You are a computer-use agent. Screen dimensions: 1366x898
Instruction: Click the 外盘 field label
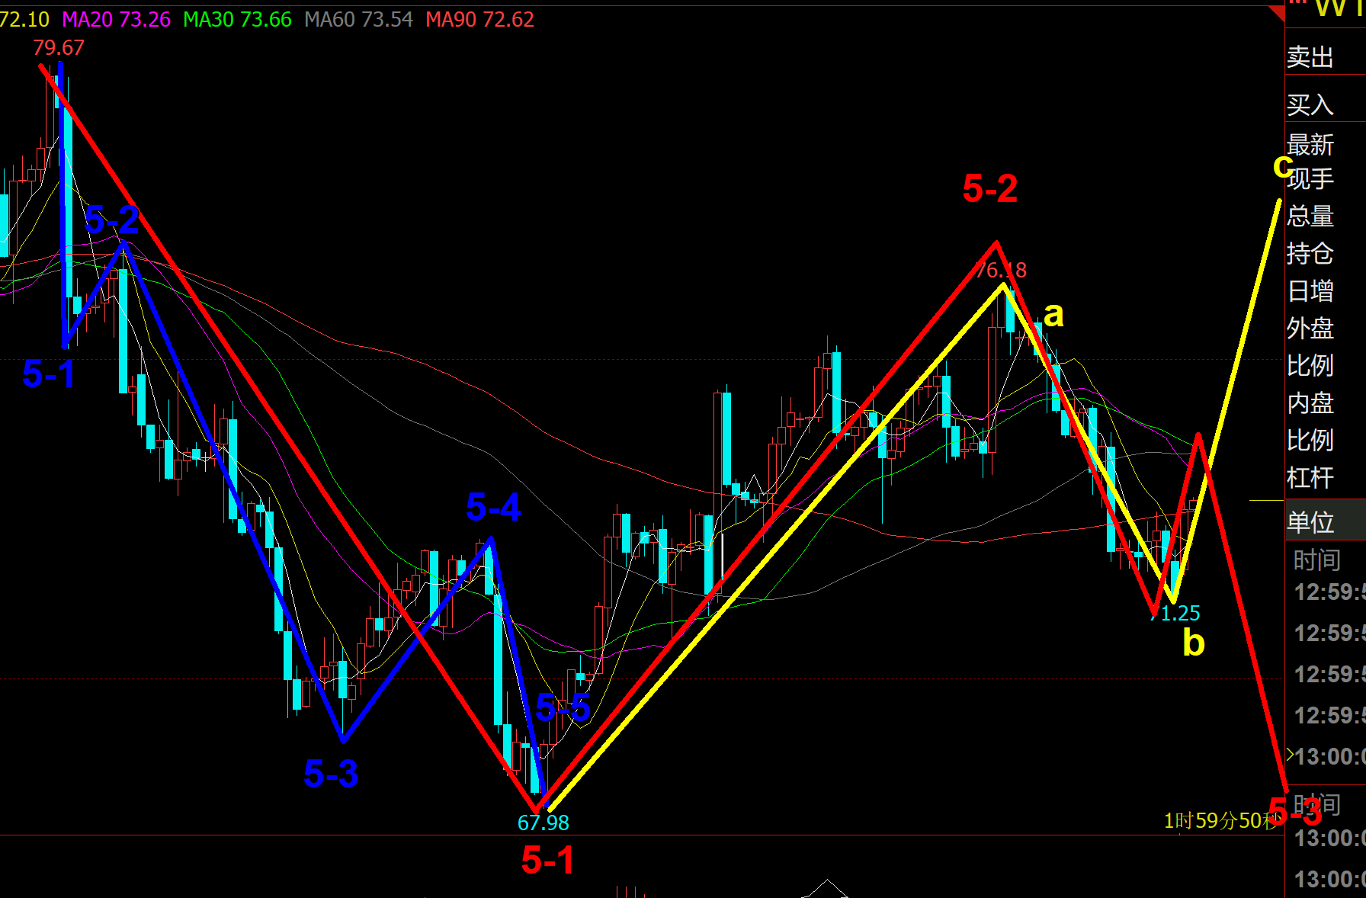click(1310, 329)
